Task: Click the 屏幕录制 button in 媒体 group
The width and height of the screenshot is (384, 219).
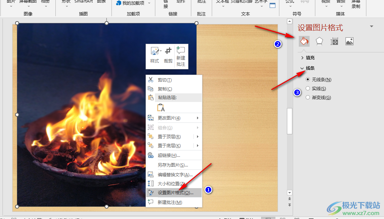Action: point(356,4)
